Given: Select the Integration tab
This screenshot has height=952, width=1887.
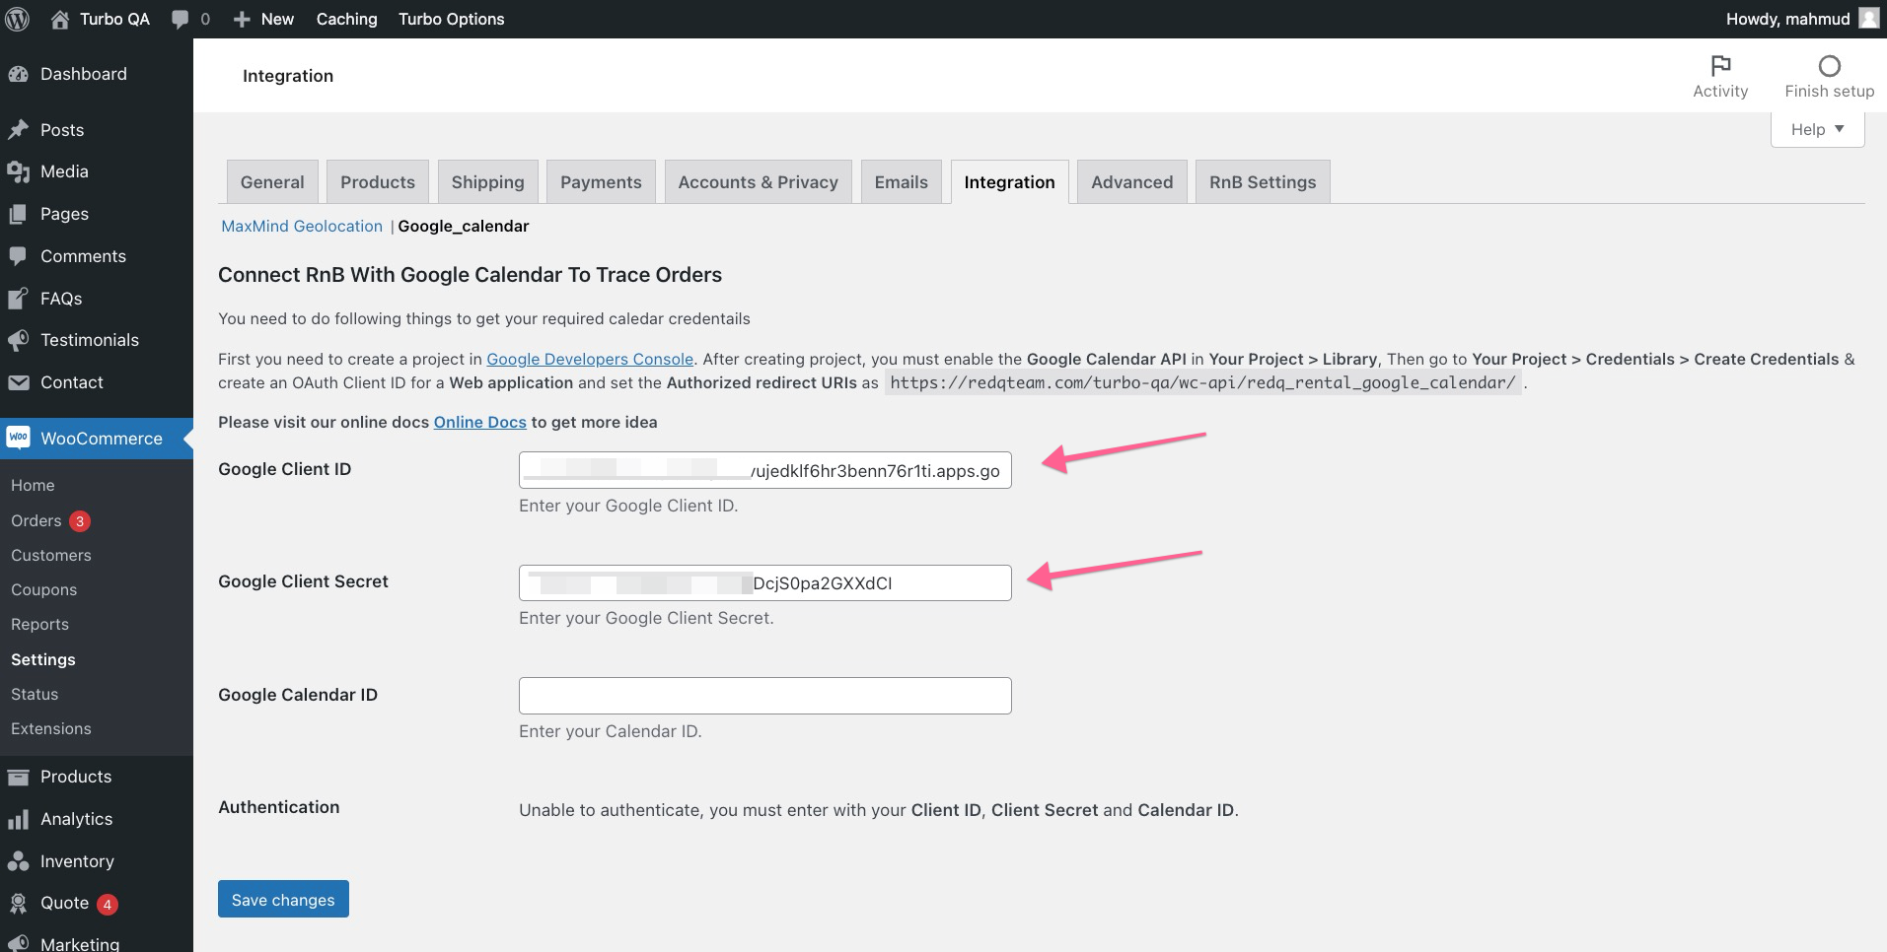Looking at the screenshot, I should pyautogui.click(x=1009, y=182).
